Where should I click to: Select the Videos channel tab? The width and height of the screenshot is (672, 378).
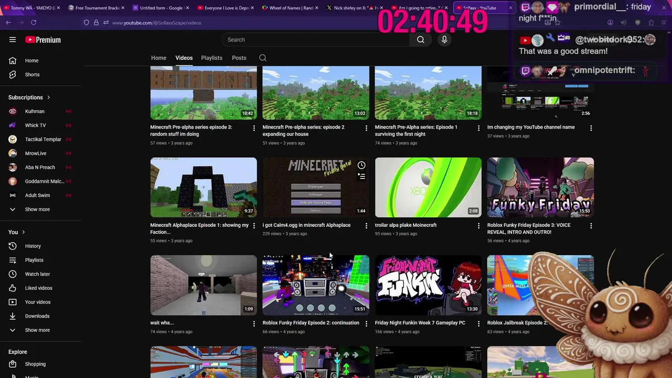pos(184,58)
